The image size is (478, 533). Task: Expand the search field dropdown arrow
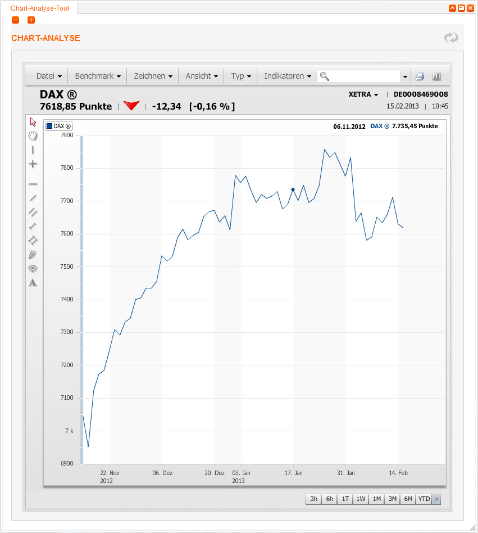coord(405,77)
